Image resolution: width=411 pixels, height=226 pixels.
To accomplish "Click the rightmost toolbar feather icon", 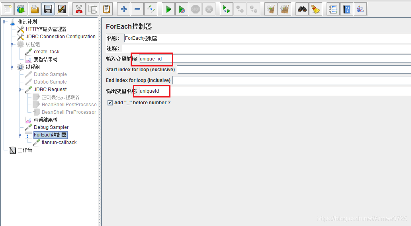I will pyautogui.click(x=360, y=9).
